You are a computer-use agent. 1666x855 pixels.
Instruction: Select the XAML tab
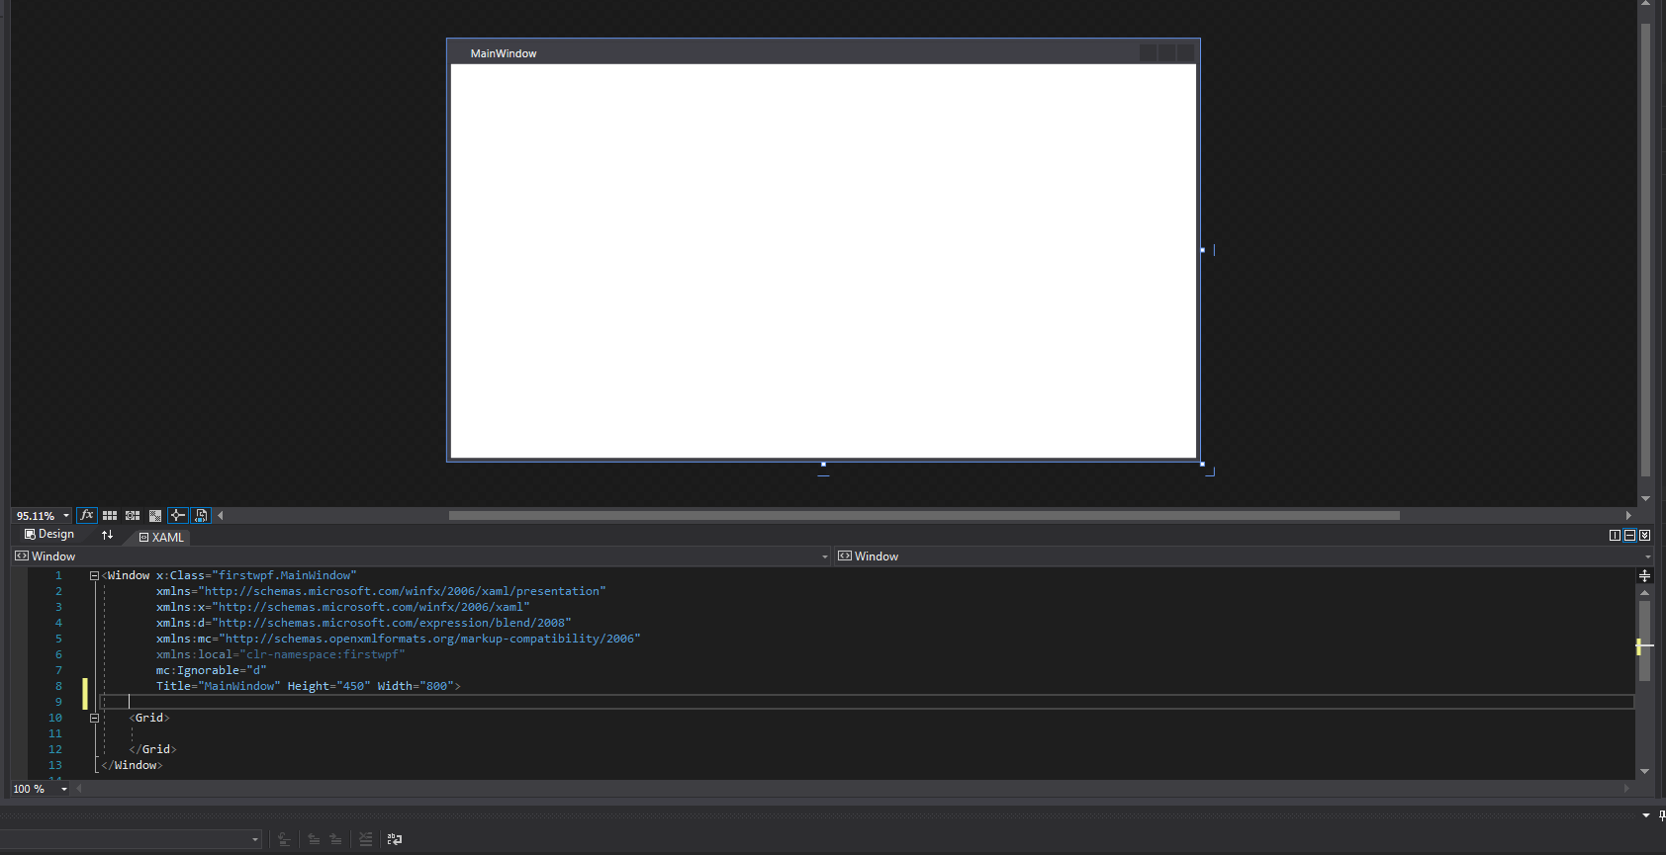coord(162,537)
